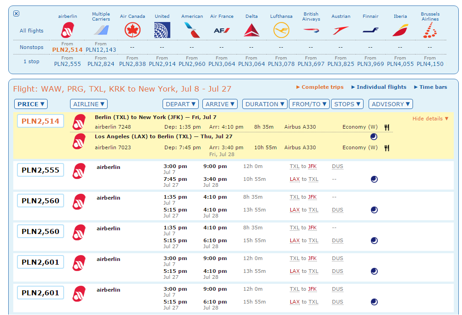The image size is (462, 315).
Task: Click the Lufthansa crane logo
Action: [x=281, y=30]
